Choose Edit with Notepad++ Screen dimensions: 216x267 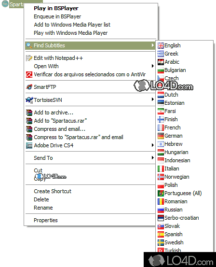point(58,58)
